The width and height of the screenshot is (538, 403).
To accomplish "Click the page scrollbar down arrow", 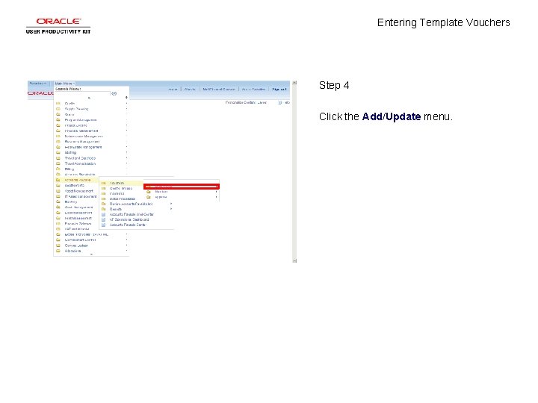I will point(294,260).
